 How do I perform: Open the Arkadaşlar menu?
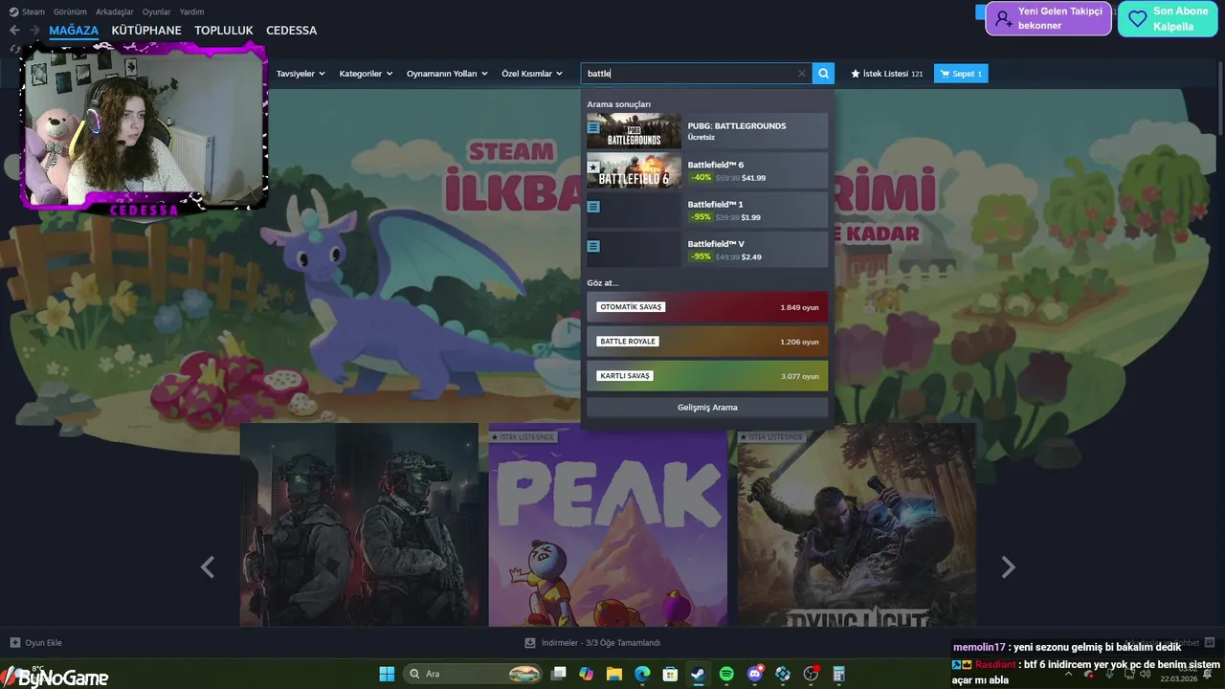click(x=115, y=12)
